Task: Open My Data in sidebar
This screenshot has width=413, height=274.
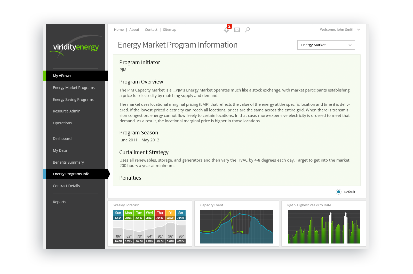Action: pos(60,150)
